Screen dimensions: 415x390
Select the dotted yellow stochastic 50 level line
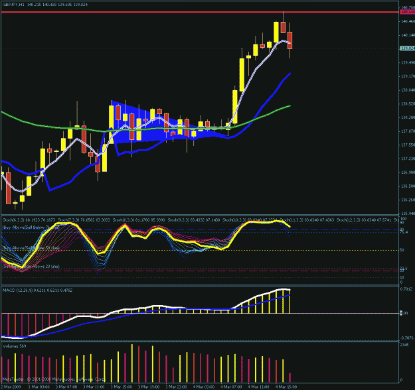200,250
